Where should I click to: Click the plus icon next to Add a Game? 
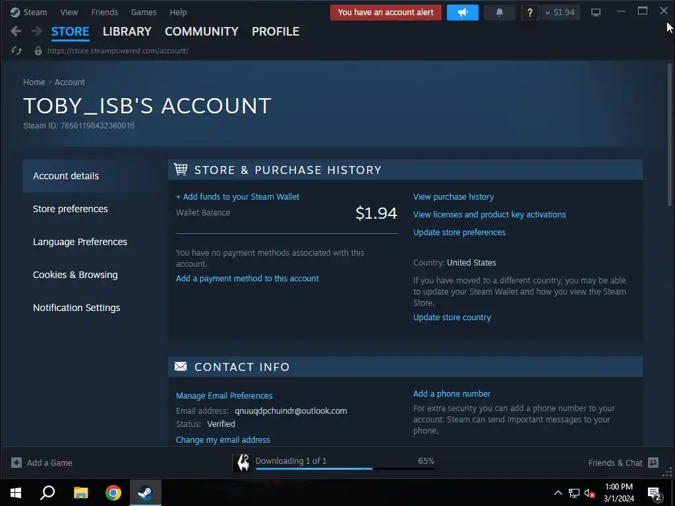16,463
